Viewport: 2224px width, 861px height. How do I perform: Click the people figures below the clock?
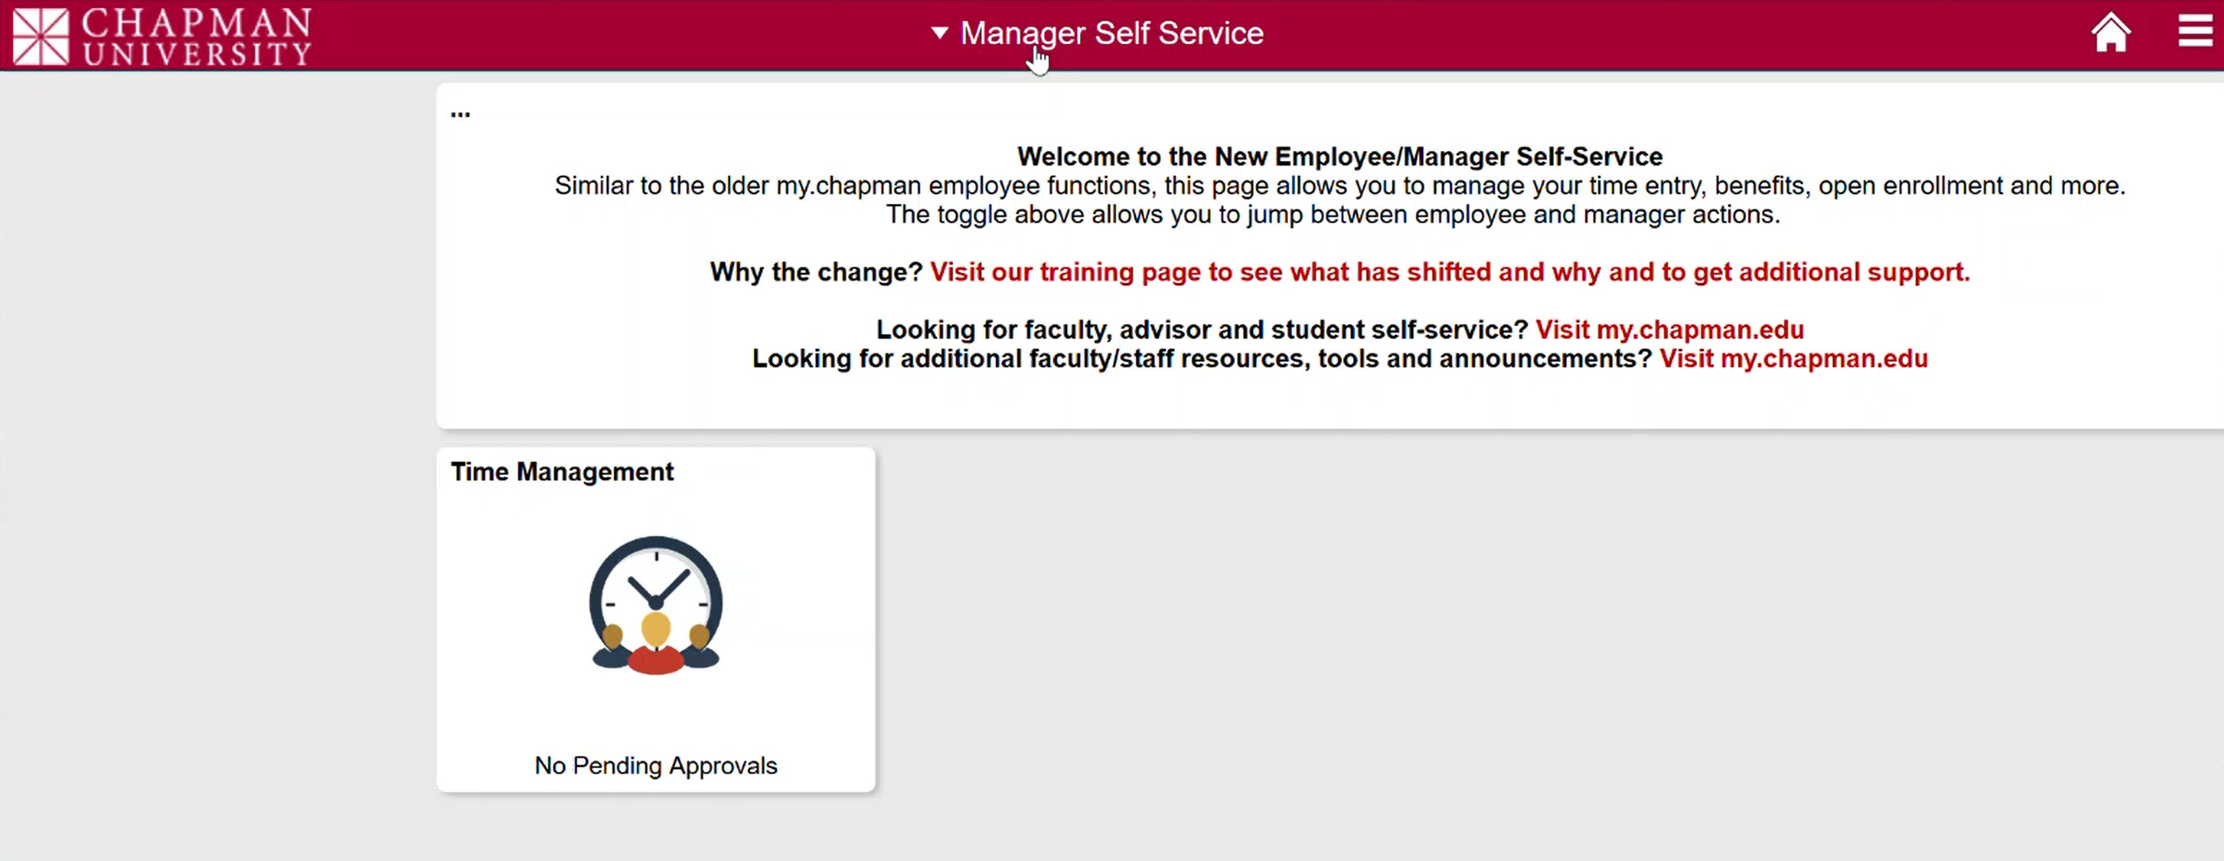[x=656, y=648]
